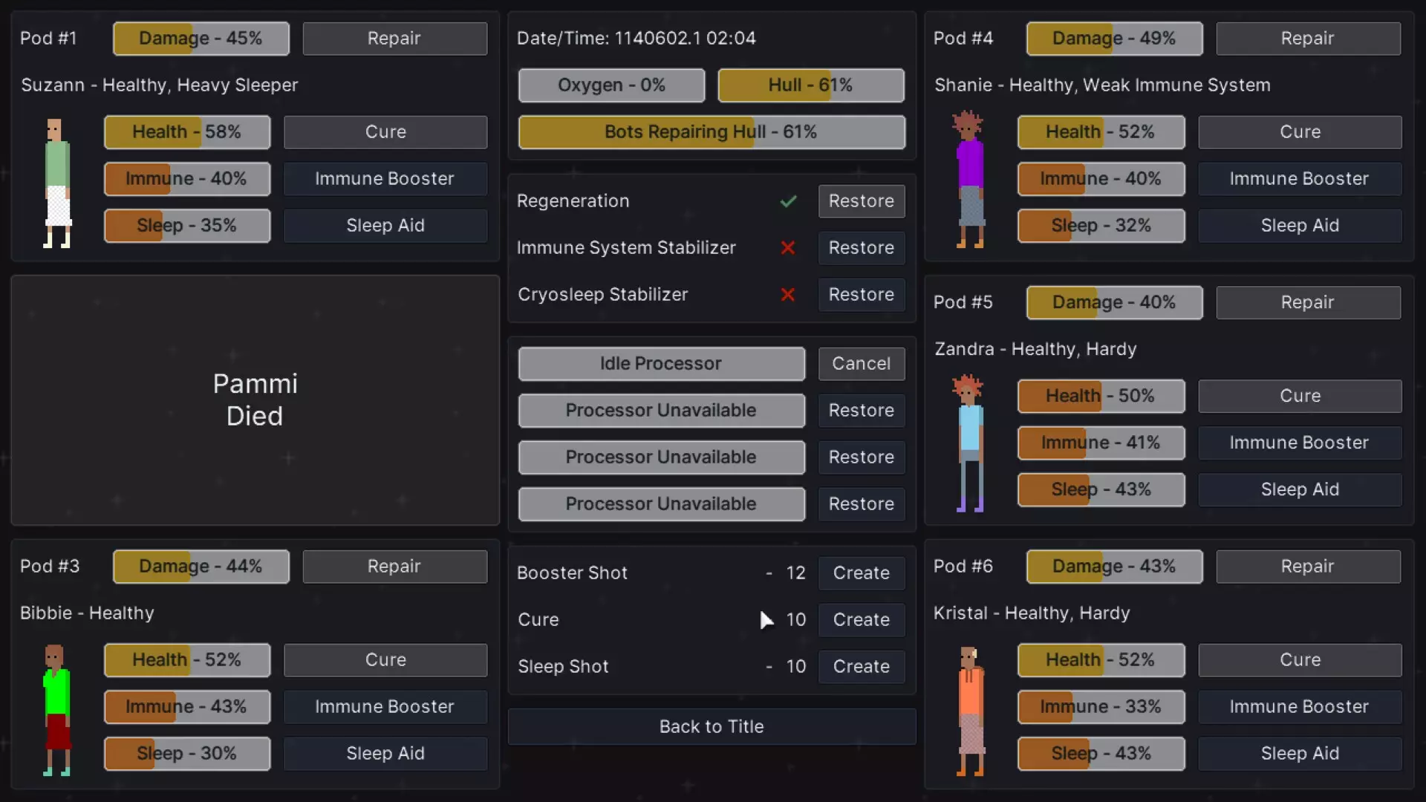Click Back to Title
This screenshot has width=1426, height=802.
tap(712, 727)
